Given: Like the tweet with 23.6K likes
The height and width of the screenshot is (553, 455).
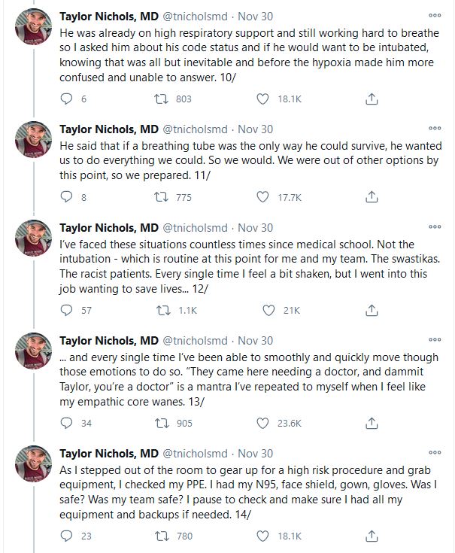Looking at the screenshot, I should [262, 423].
